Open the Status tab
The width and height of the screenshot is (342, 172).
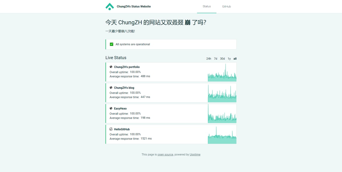pos(207,6)
